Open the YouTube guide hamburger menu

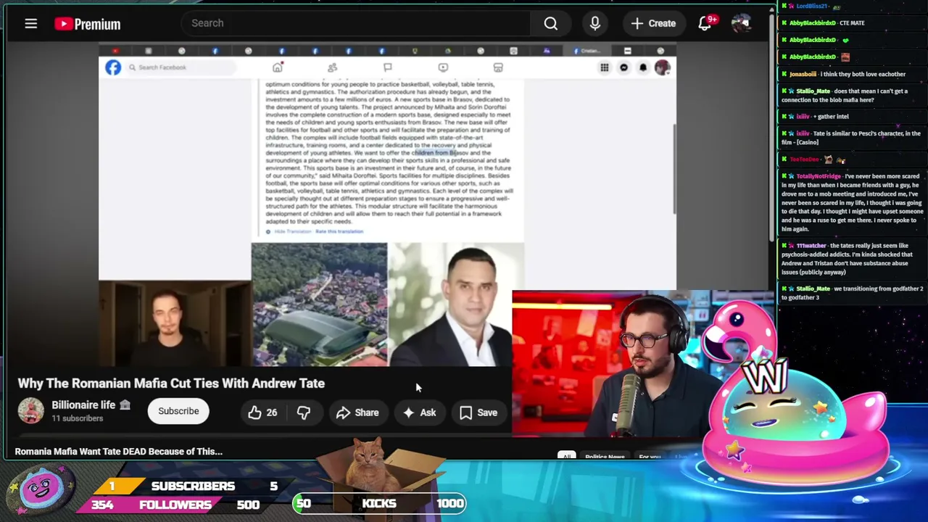pos(30,24)
